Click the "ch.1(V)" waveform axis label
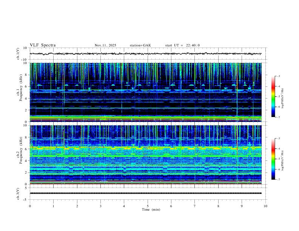 pos(18,54)
